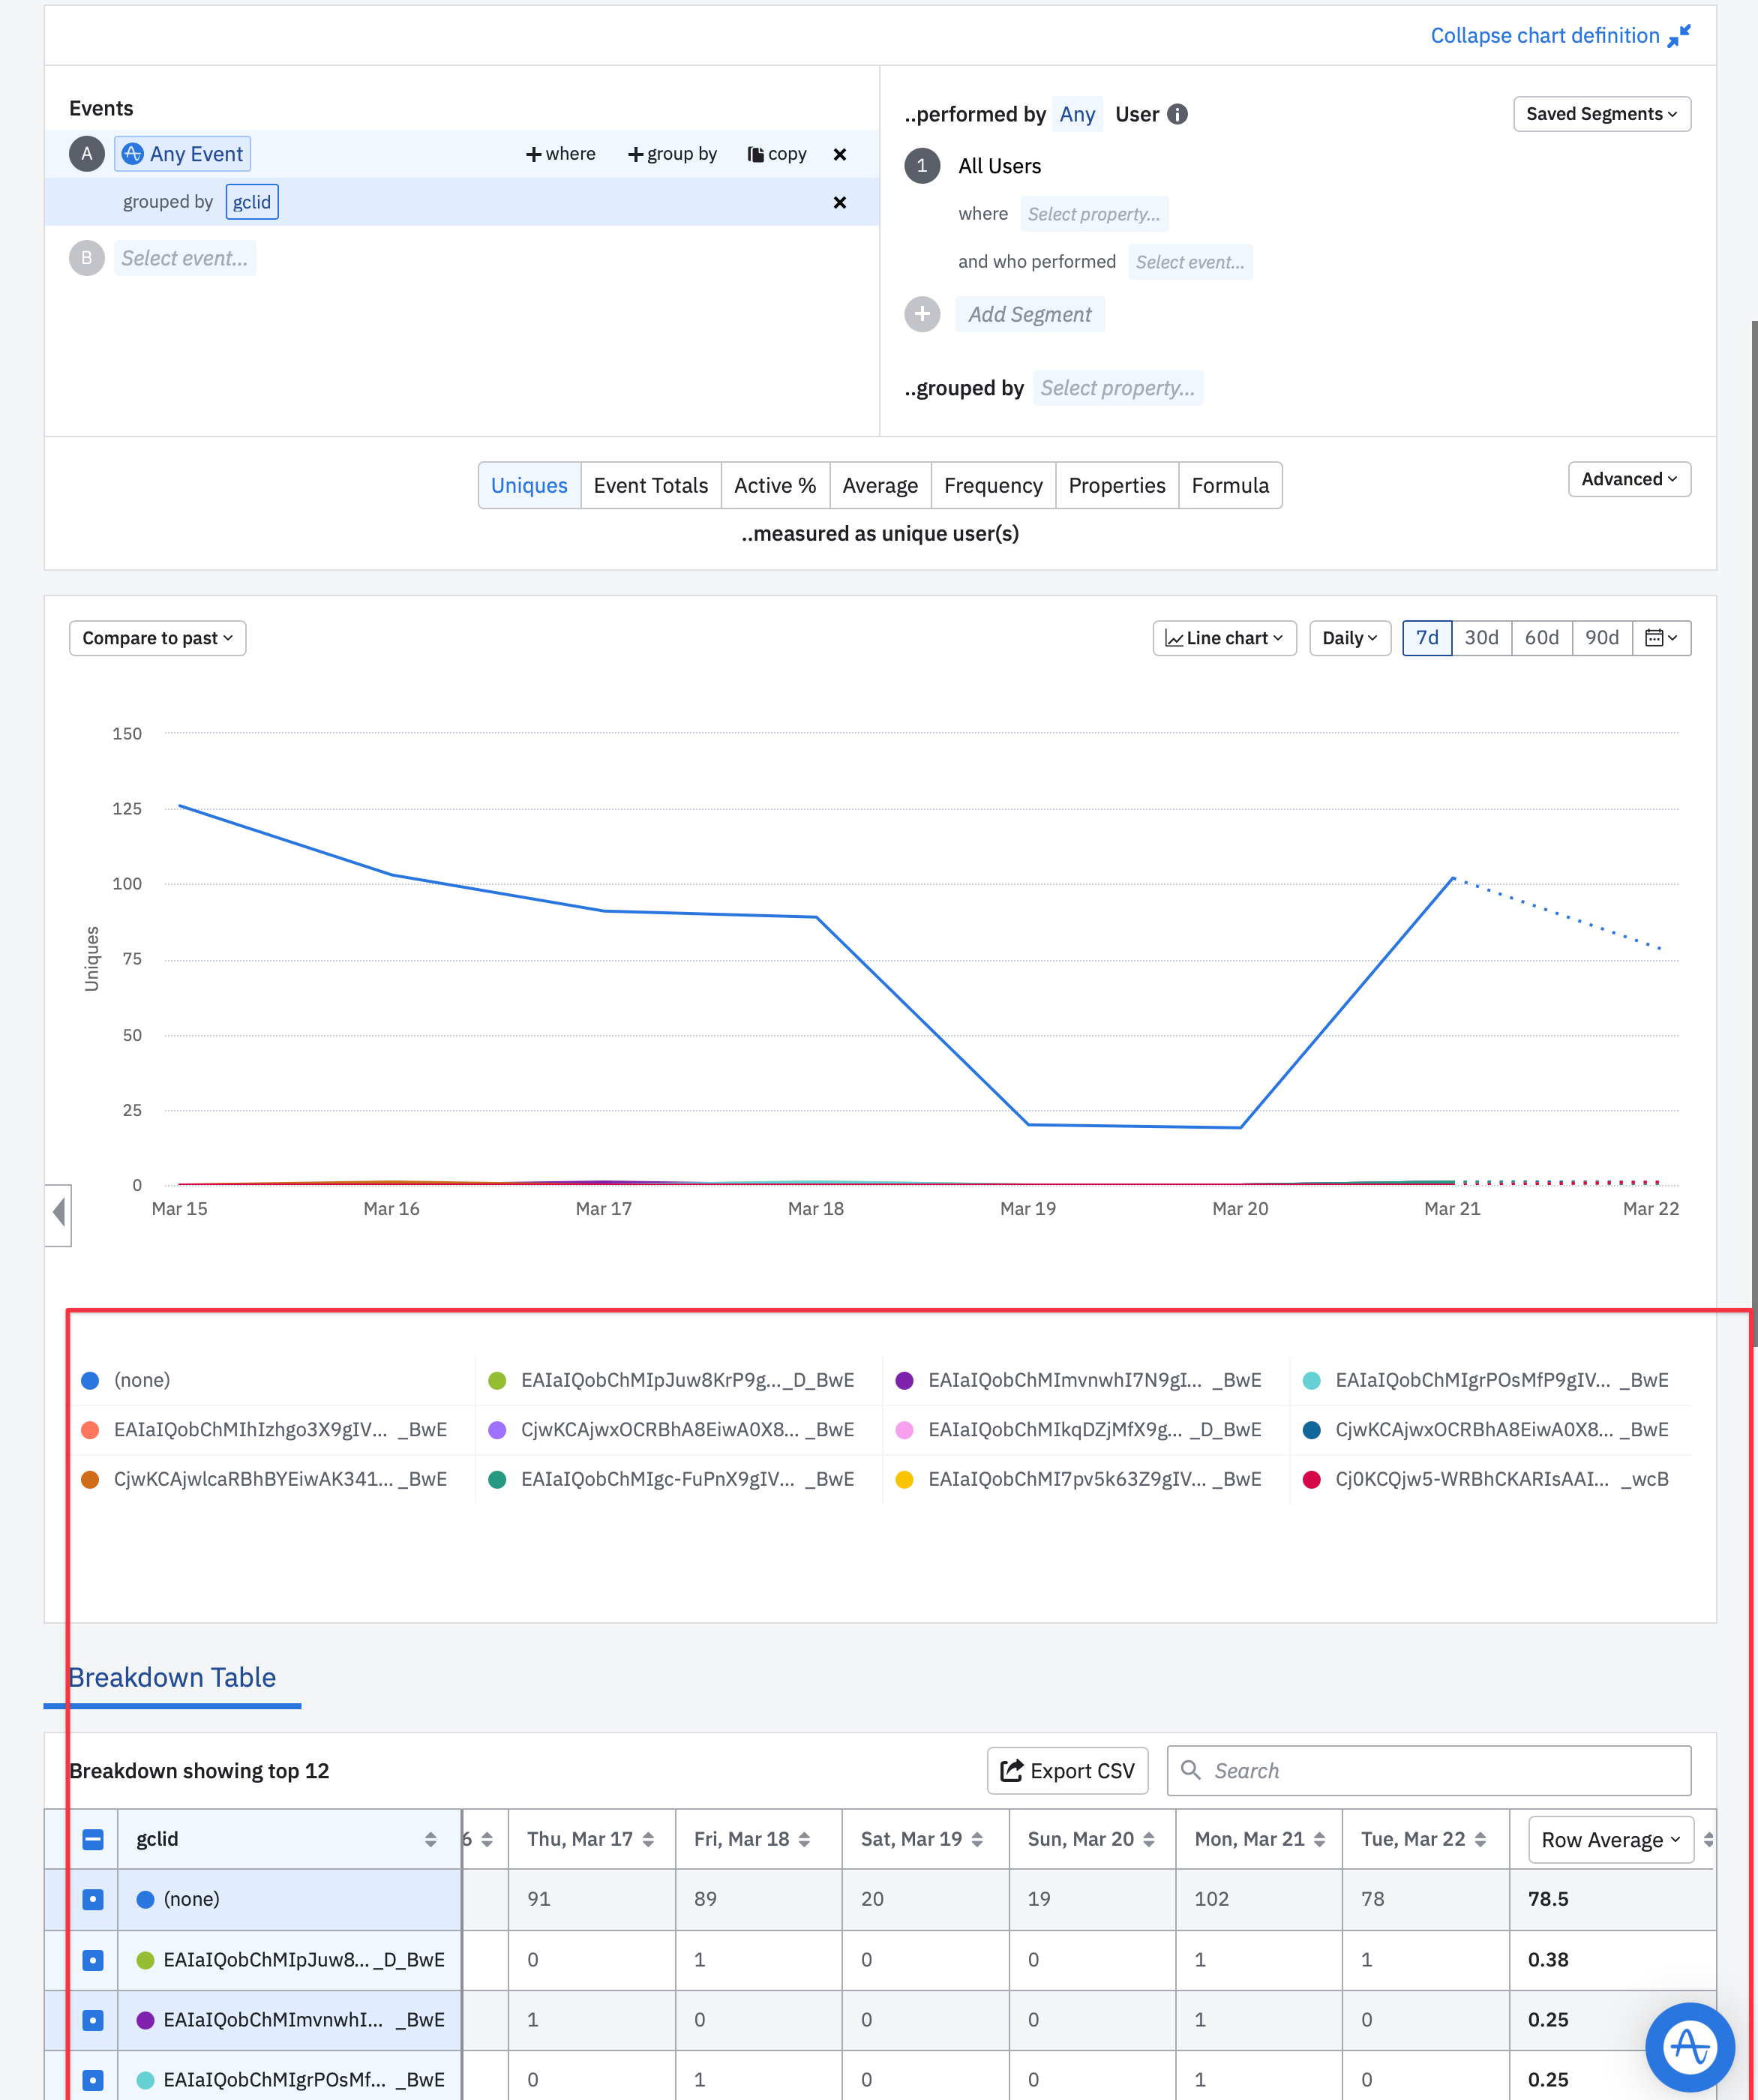The image size is (1758, 2100).
Task: Remove the Any Event row with X
Action: 839,154
